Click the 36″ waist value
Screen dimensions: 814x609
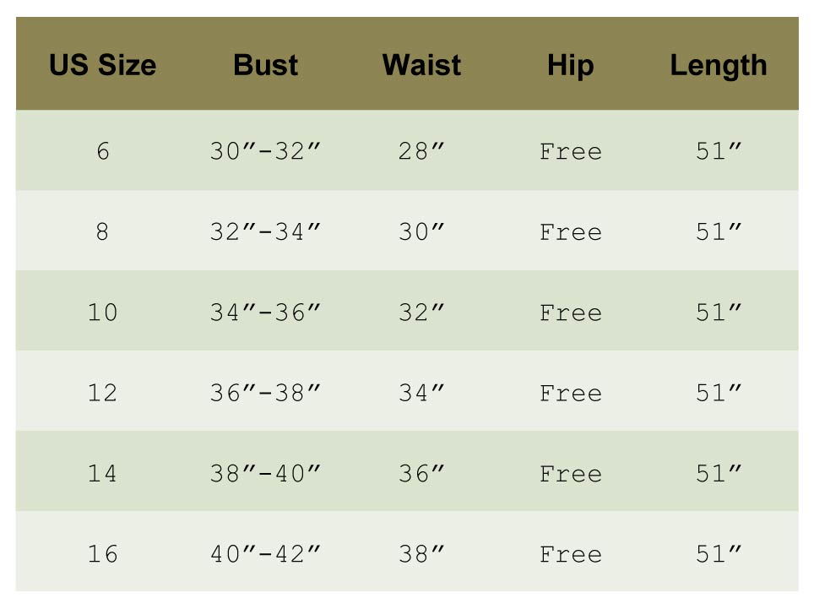(421, 474)
